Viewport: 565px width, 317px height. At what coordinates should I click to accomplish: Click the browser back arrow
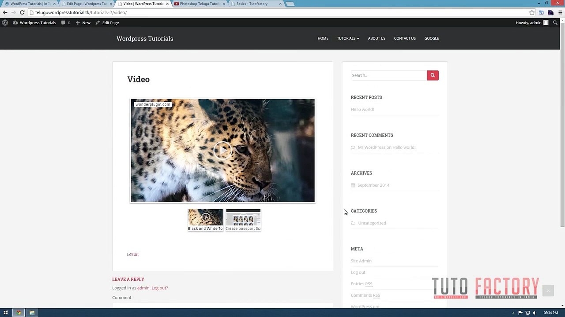pyautogui.click(x=5, y=12)
